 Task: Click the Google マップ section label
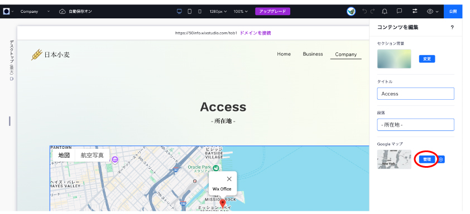[x=390, y=144]
